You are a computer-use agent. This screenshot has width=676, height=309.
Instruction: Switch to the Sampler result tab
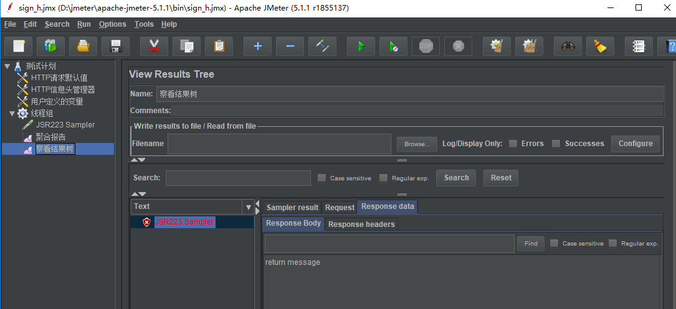pos(292,208)
